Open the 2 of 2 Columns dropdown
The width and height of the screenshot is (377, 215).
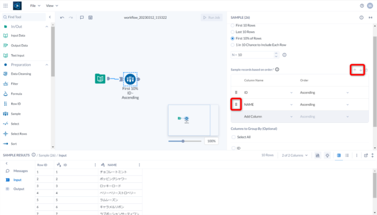click(x=295, y=155)
